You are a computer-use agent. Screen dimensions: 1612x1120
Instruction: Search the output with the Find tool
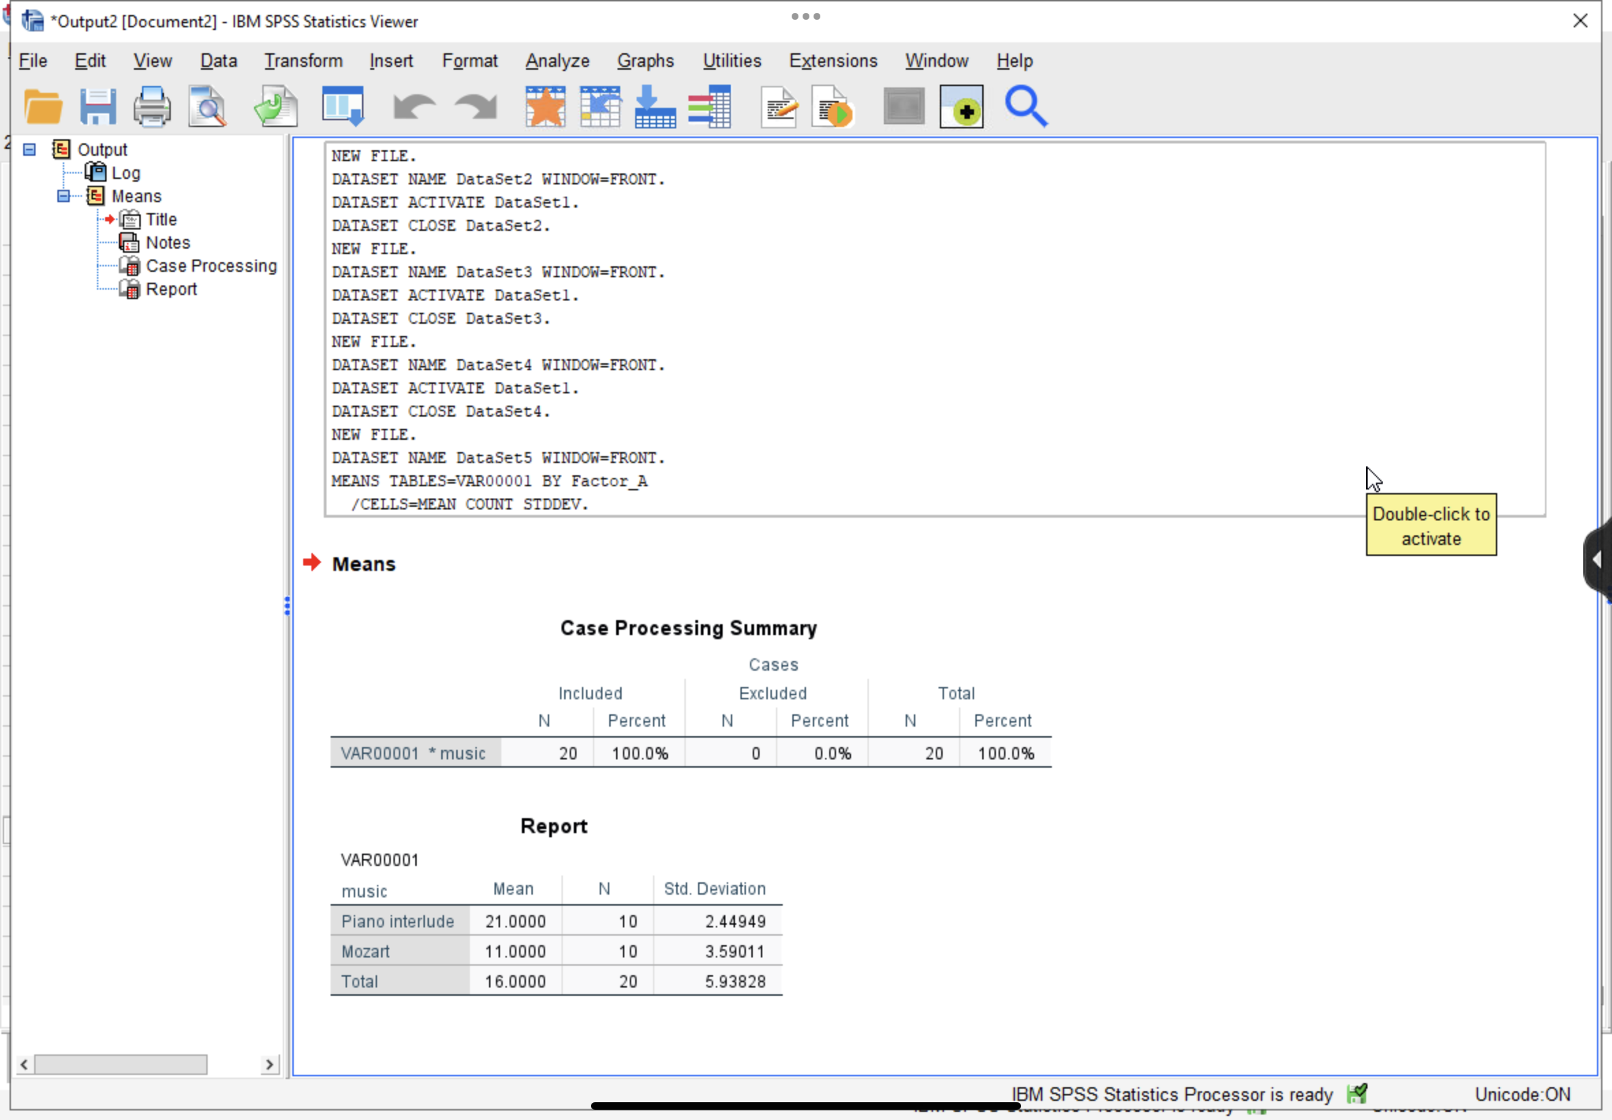1025,106
